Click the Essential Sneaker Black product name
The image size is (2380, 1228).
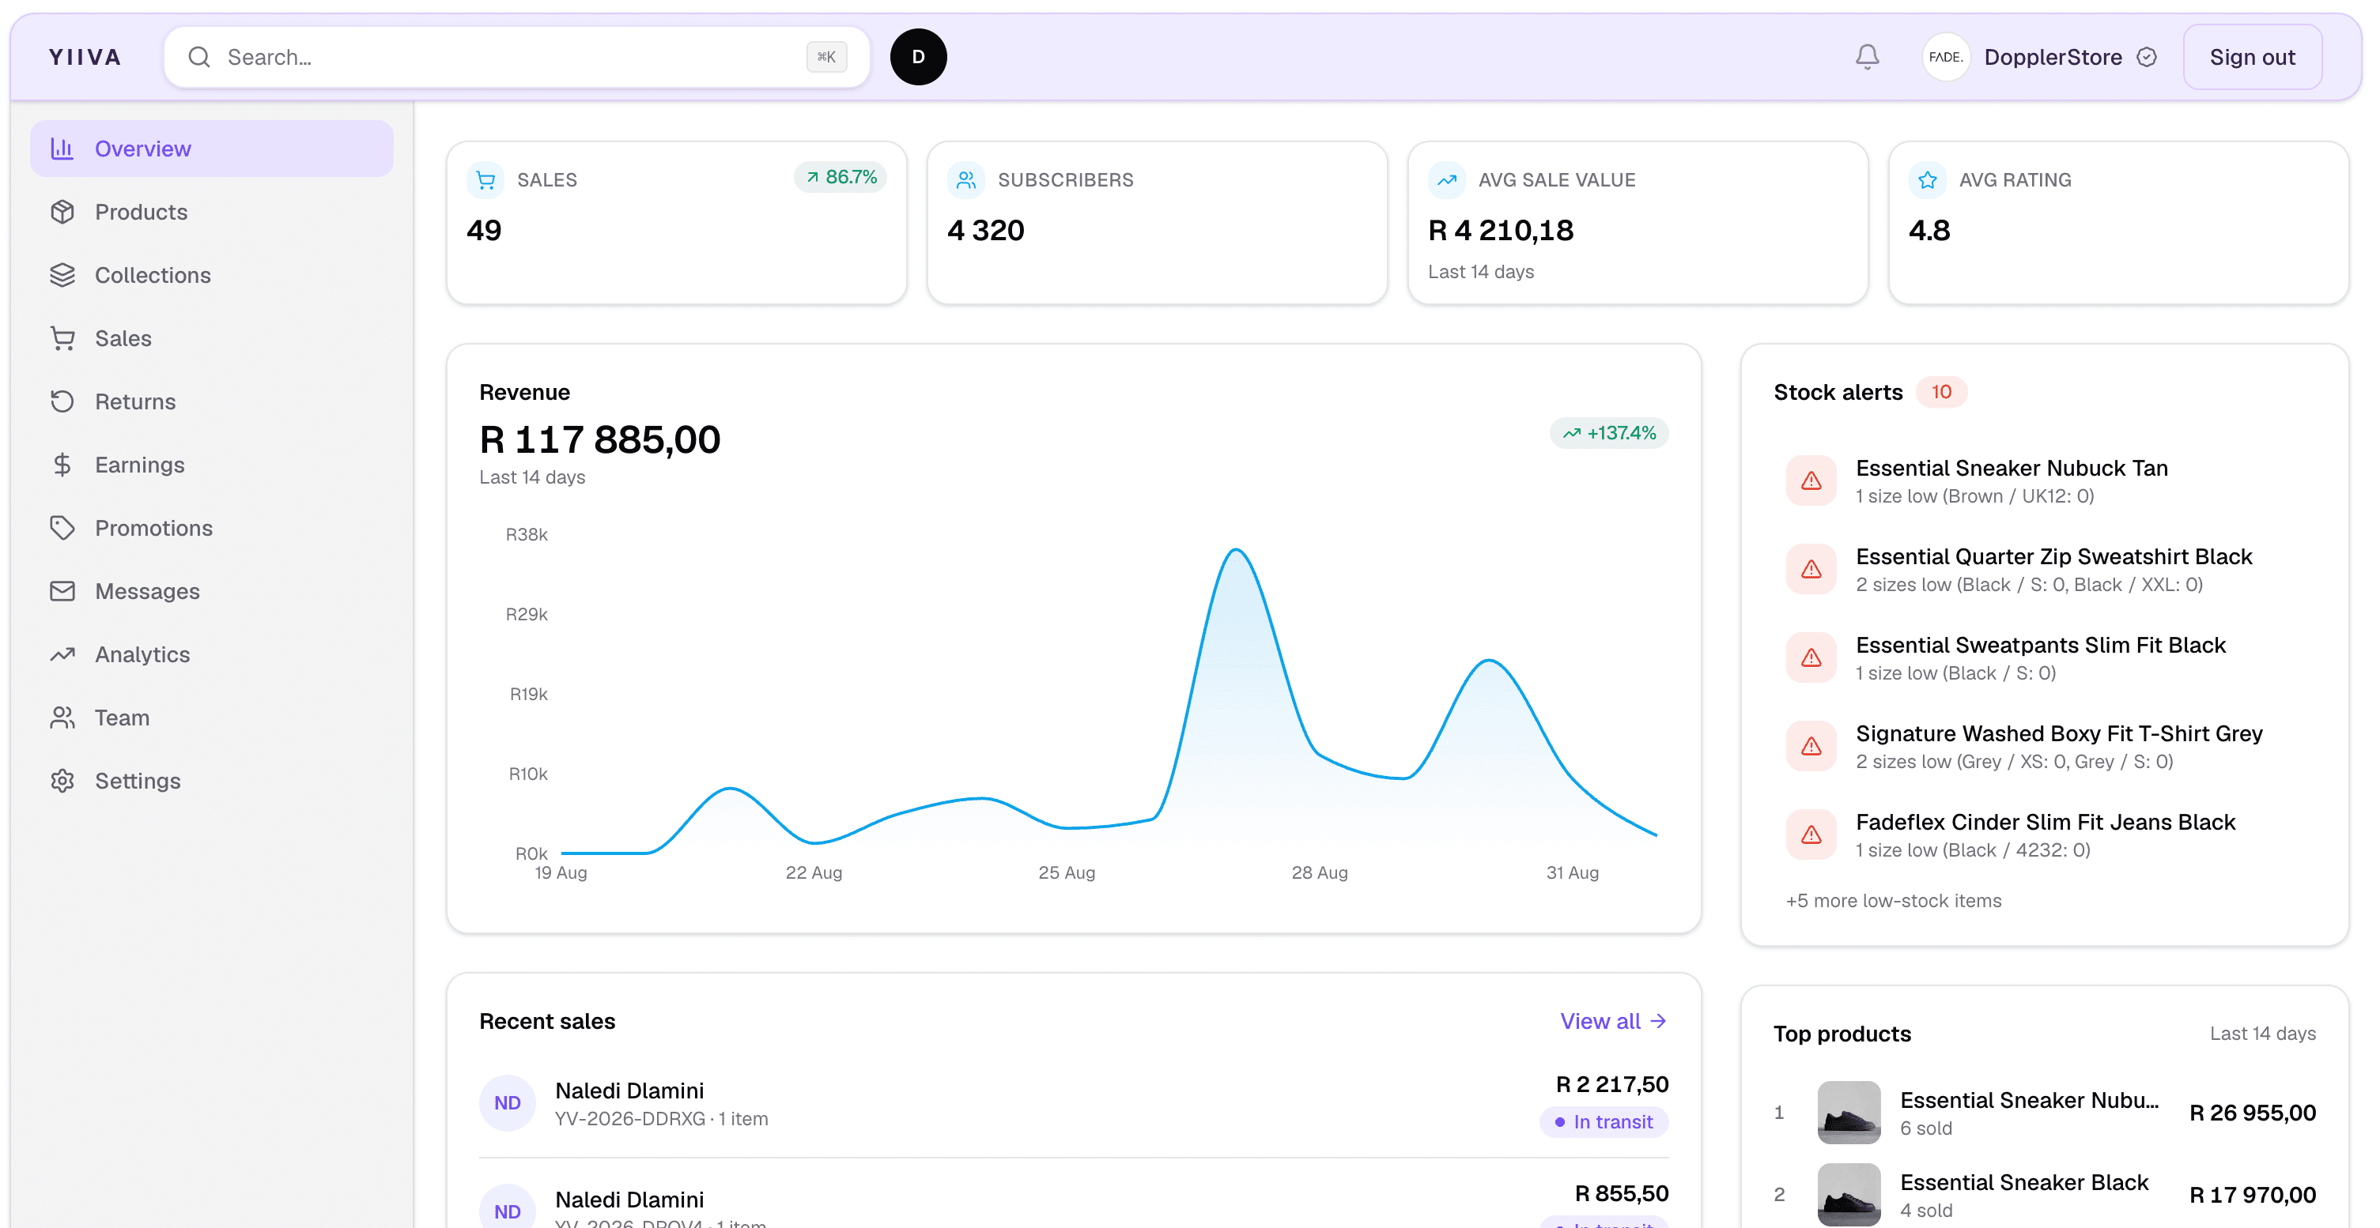point(2024,1182)
